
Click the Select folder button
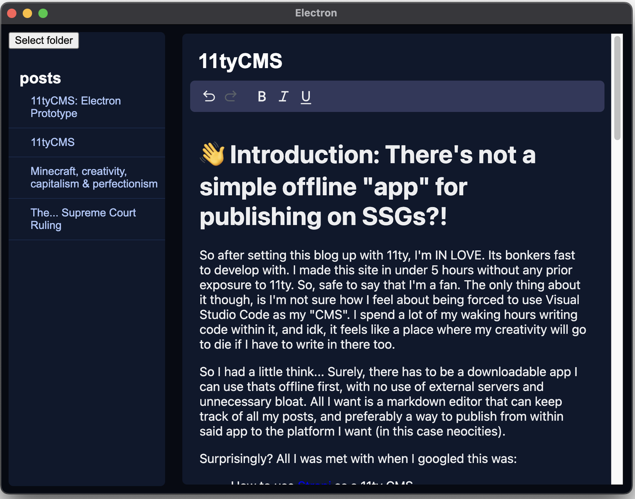coord(44,40)
